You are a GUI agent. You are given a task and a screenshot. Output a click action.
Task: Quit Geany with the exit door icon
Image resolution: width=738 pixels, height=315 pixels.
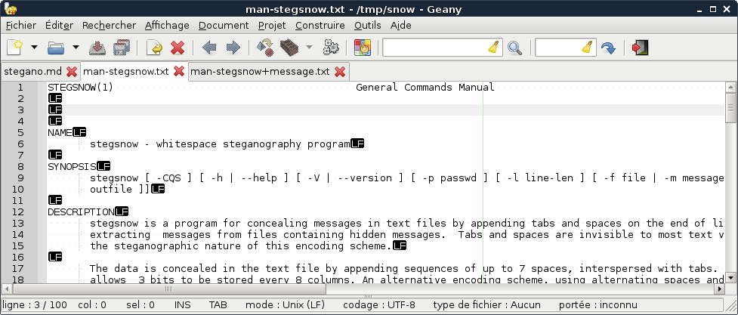pyautogui.click(x=640, y=48)
